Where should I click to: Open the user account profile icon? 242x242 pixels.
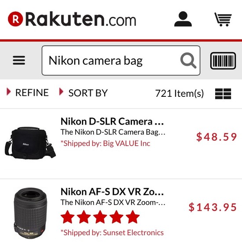tap(183, 19)
